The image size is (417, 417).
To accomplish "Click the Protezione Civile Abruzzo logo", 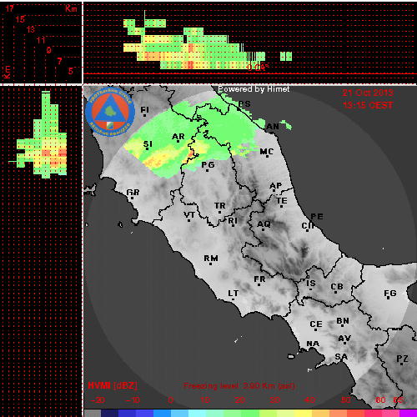I will click(110, 112).
